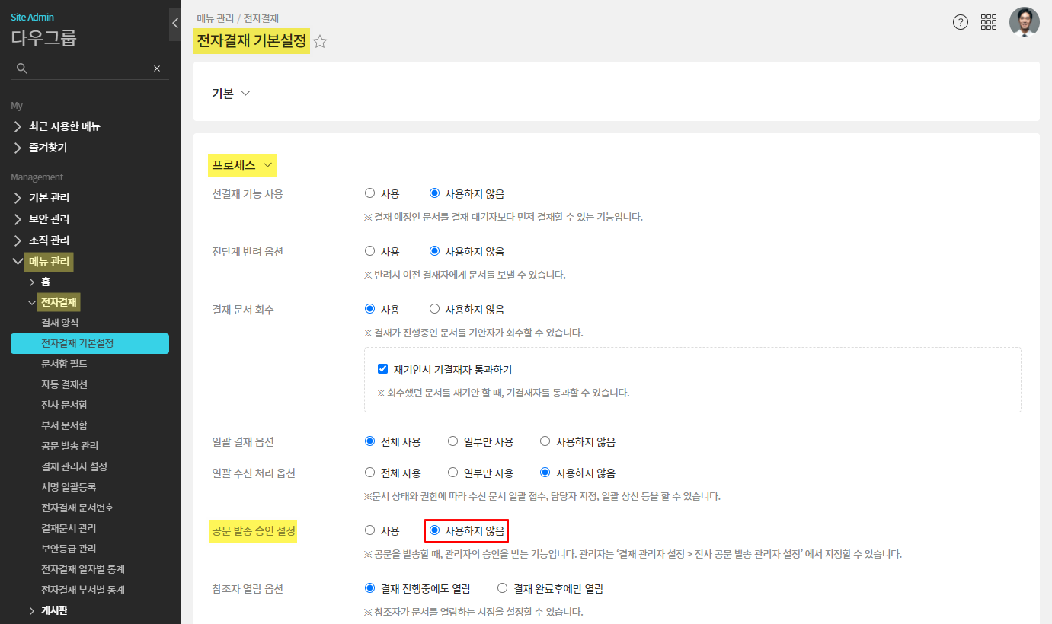Expand 보안 관리 in sidebar
The image size is (1052, 624).
(x=49, y=218)
